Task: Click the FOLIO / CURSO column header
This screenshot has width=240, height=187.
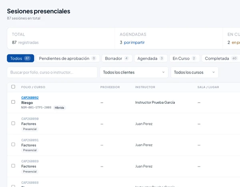Action: coord(33,87)
